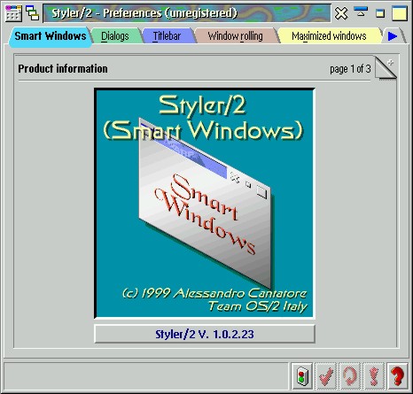Roll up the window using titlebar roll button
413x394 pixels.
point(361,12)
